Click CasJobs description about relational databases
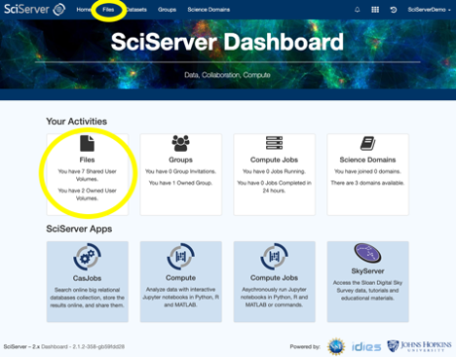Screen dimensions: 456x357 [x=87, y=298]
